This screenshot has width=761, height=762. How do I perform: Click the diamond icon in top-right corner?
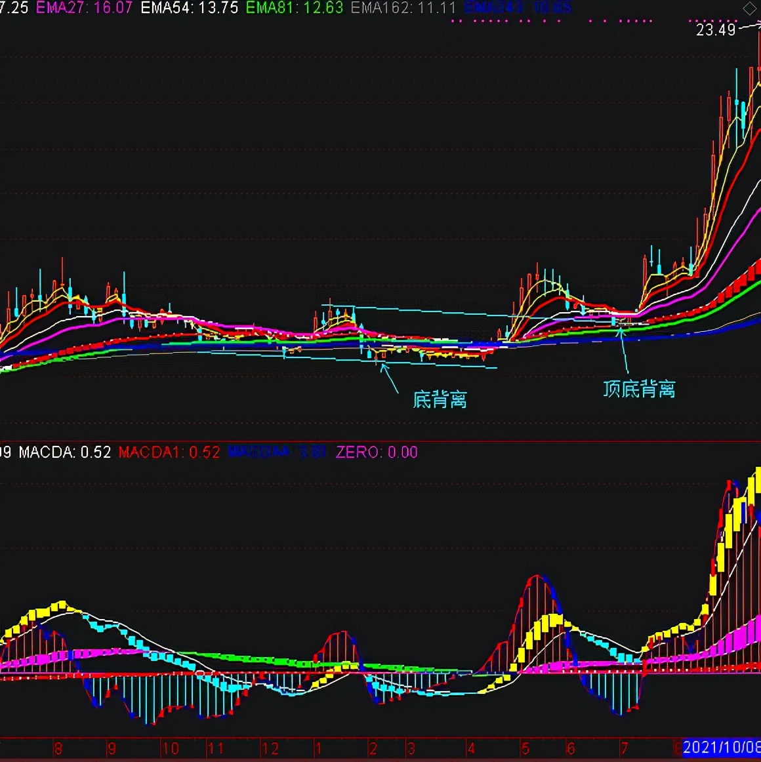click(x=749, y=9)
